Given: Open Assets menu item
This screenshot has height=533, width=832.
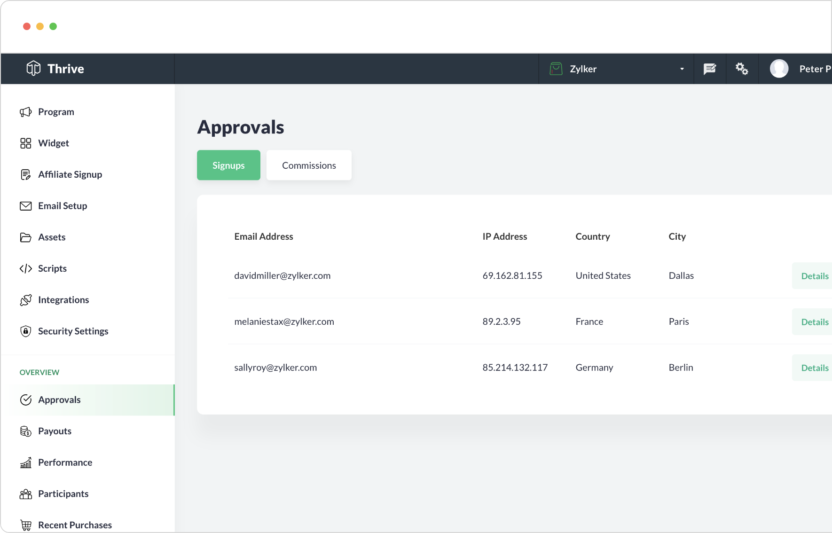Looking at the screenshot, I should (52, 237).
